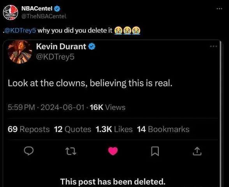
Task: Click the repost arrows icon
Action: click(71, 151)
